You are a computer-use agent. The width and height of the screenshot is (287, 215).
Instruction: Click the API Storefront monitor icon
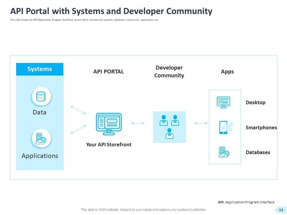point(109,124)
